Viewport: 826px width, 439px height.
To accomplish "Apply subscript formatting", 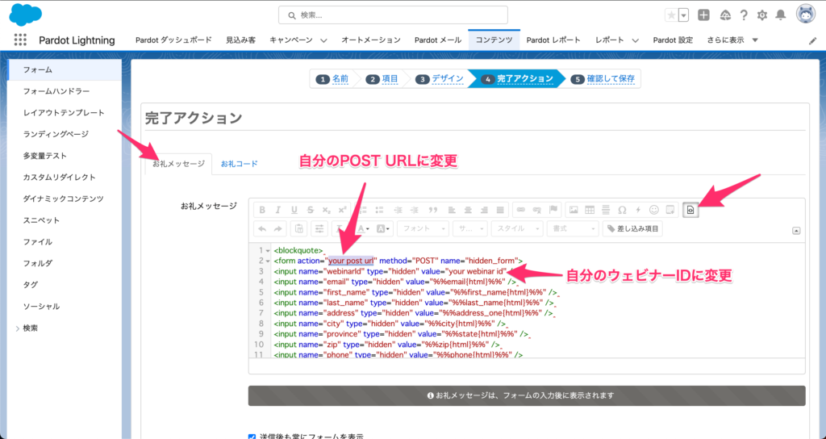I will coord(326,210).
